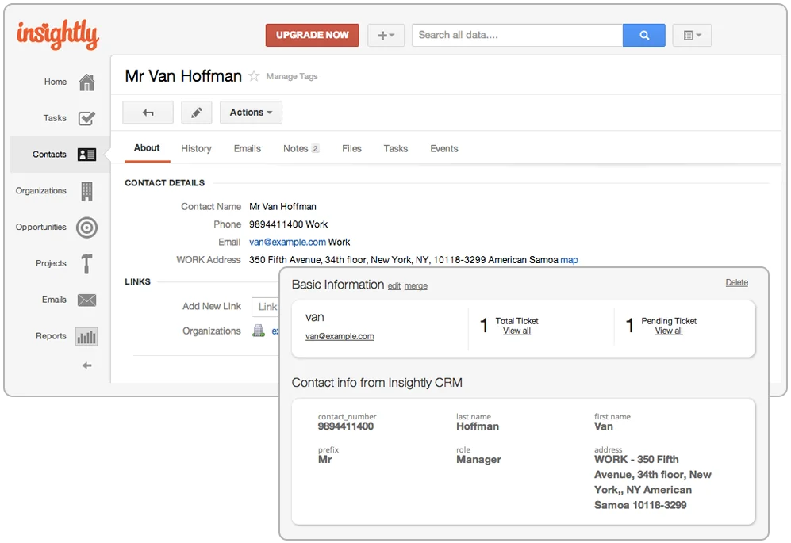Viewport: 791px width, 543px height.
Task: Click the Notes count badge 2
Action: pyautogui.click(x=315, y=149)
